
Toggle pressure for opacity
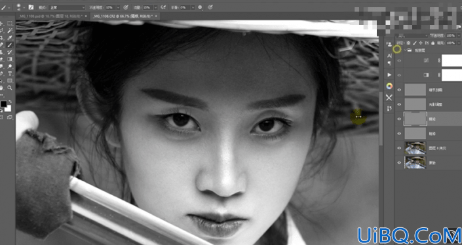(x=126, y=7)
